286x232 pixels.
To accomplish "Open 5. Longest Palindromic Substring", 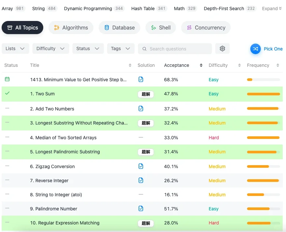I will click(65, 152).
